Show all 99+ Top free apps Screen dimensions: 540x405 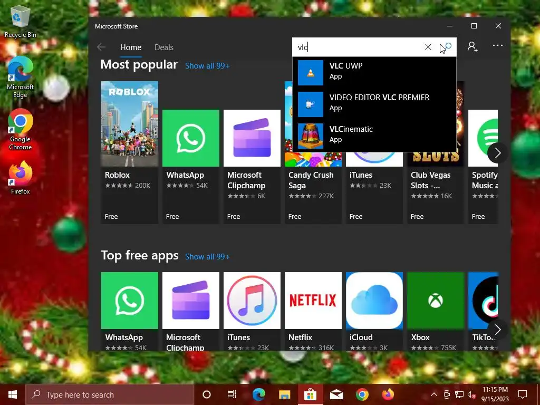tap(207, 257)
